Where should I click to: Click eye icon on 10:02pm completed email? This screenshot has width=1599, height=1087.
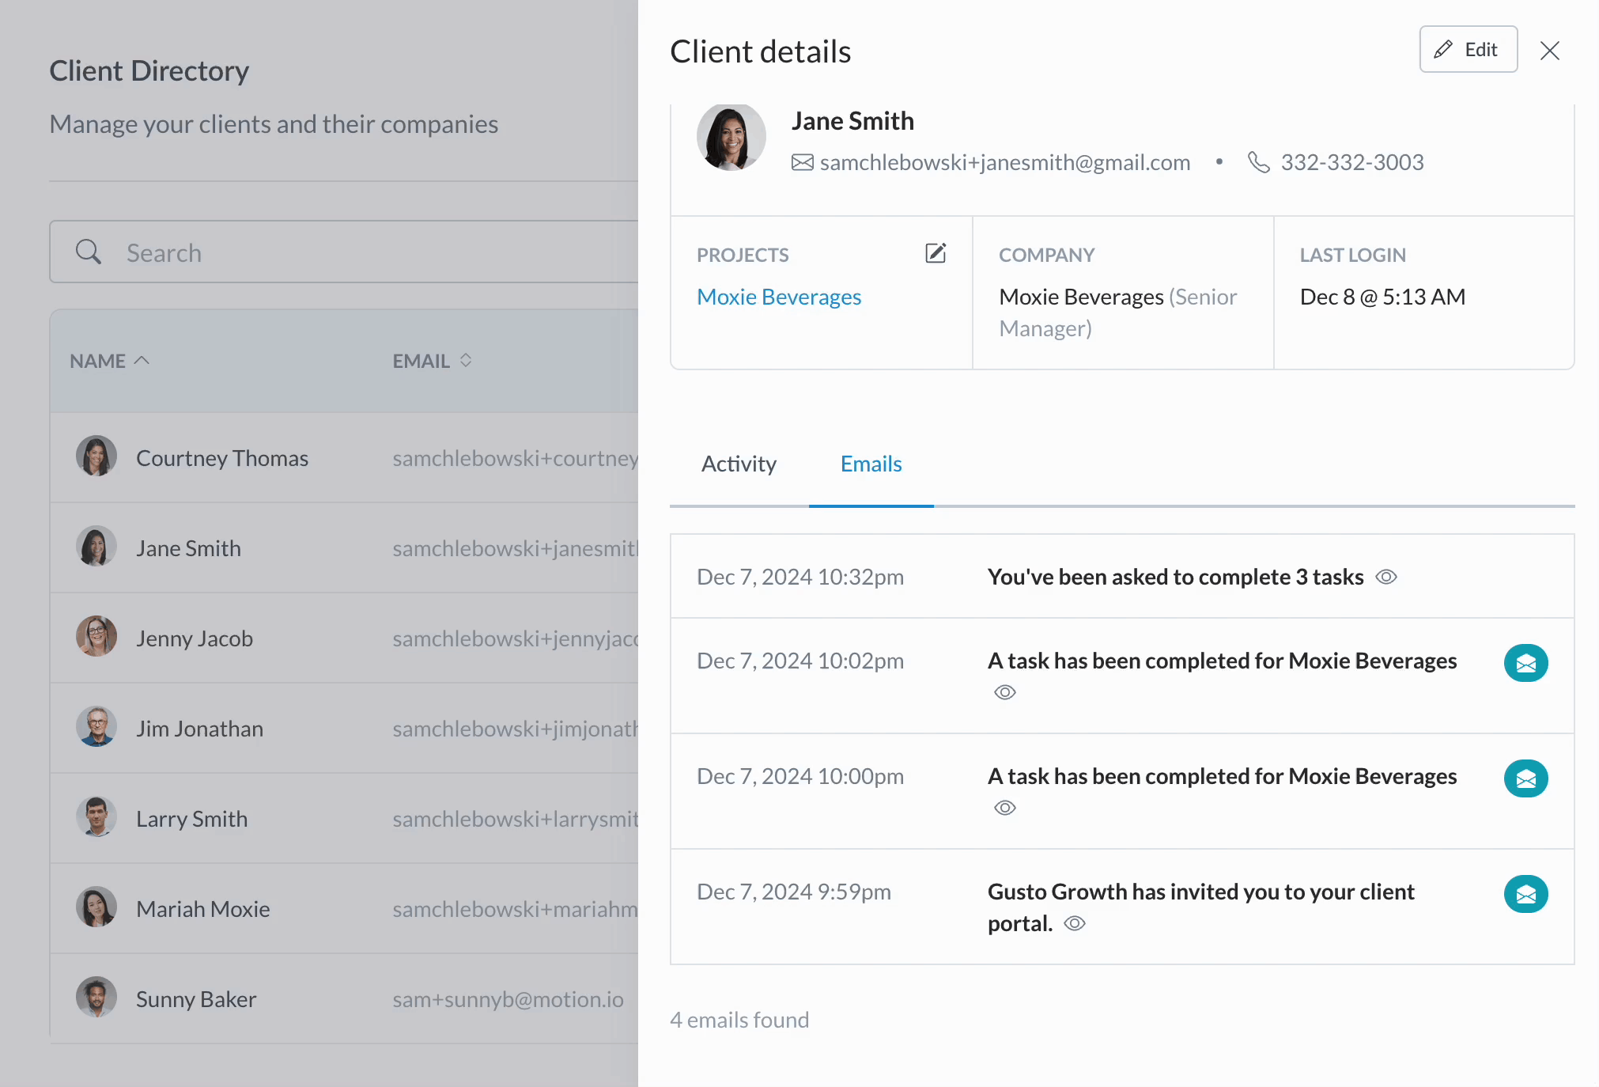point(1005,693)
